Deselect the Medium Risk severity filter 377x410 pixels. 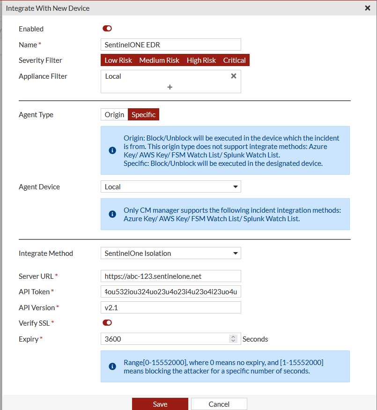(x=159, y=60)
